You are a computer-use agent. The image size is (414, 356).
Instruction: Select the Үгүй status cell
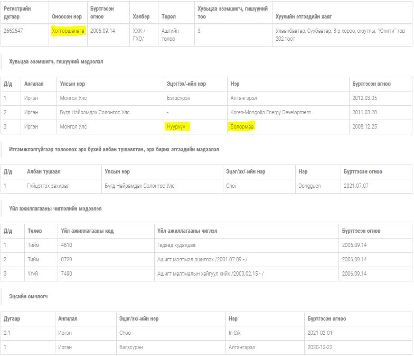(33, 273)
